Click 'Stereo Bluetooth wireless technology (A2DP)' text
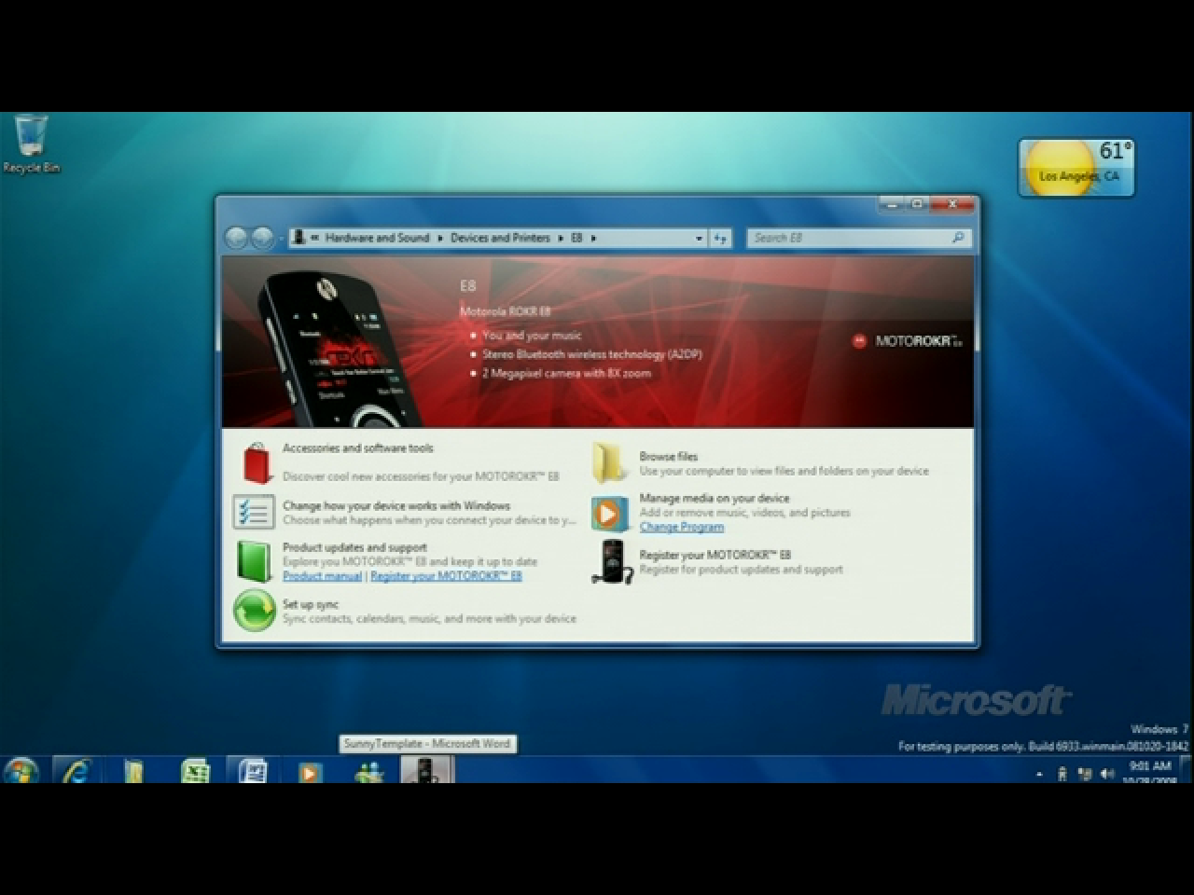Viewport: 1194px width, 895px height. click(592, 354)
